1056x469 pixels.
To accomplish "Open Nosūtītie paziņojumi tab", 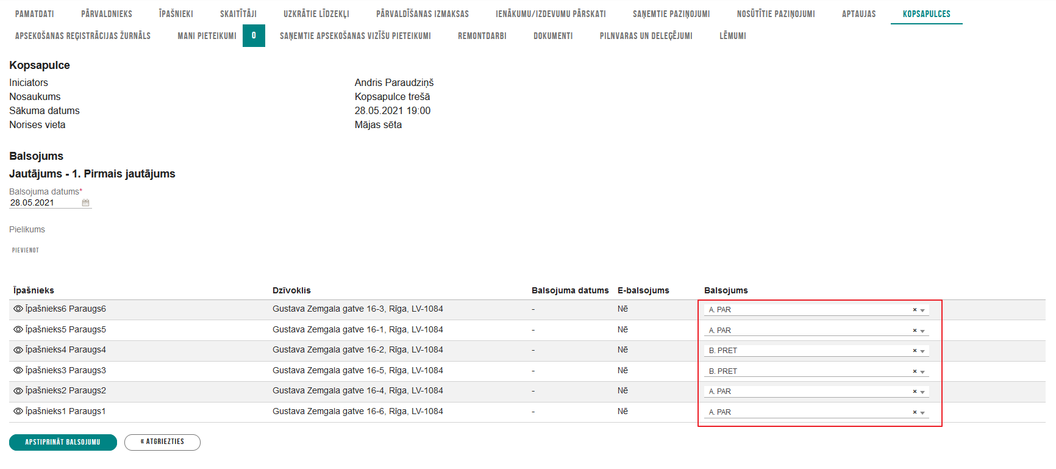I will [776, 13].
